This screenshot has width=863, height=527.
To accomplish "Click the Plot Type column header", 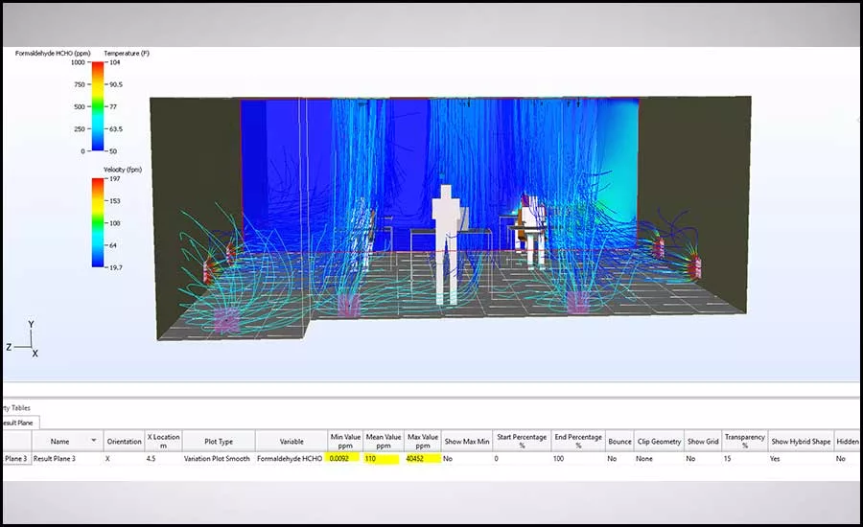I will (219, 441).
